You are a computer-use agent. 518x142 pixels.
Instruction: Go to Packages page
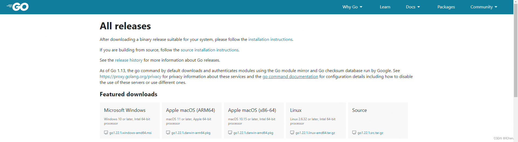tap(446, 7)
